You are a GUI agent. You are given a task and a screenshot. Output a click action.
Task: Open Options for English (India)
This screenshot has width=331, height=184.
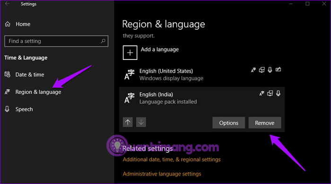coord(228,123)
